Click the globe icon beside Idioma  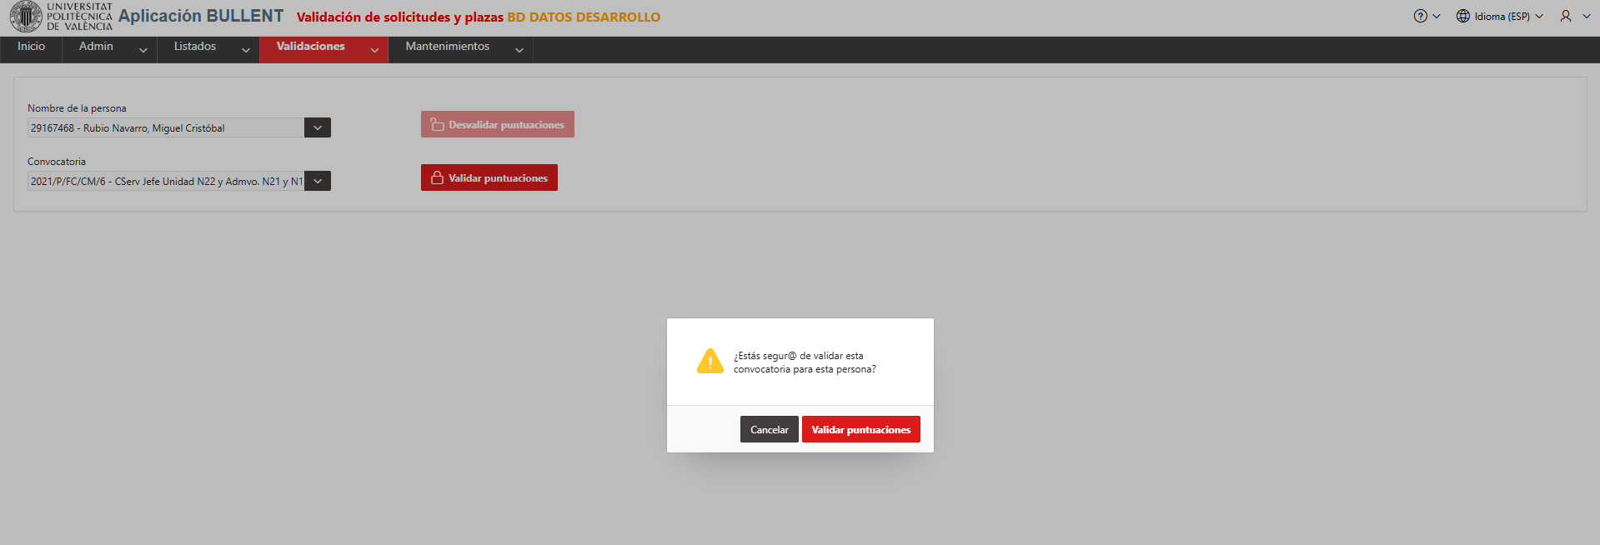coord(1462,17)
